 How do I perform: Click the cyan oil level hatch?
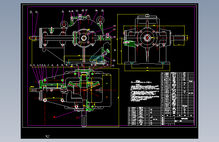click(96, 58)
